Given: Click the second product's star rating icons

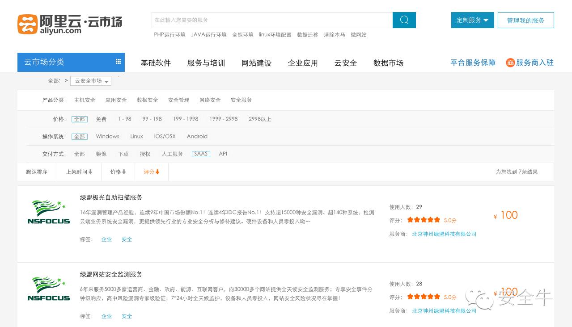Looking at the screenshot, I should pos(423,296).
